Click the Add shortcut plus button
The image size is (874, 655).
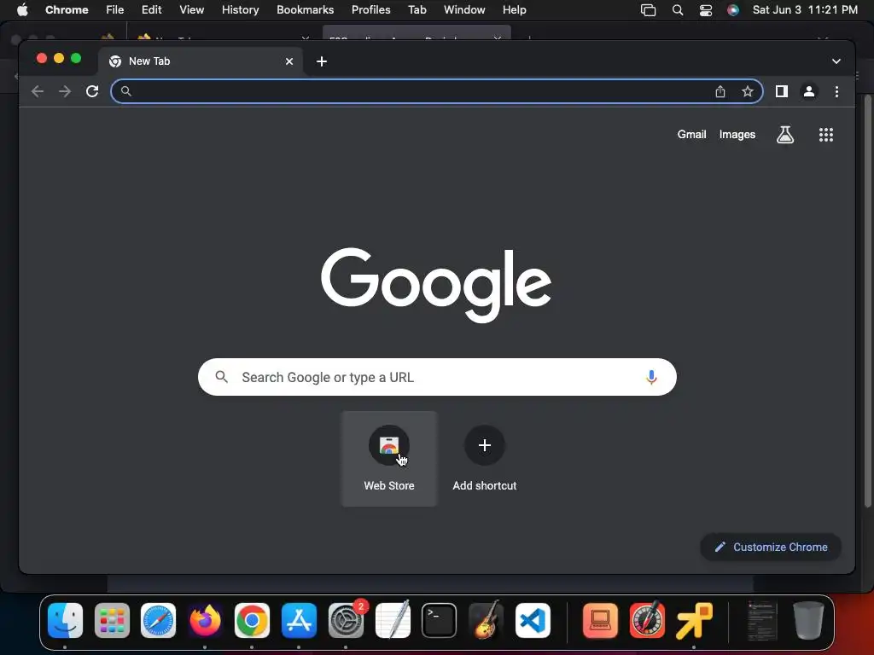pos(485,445)
